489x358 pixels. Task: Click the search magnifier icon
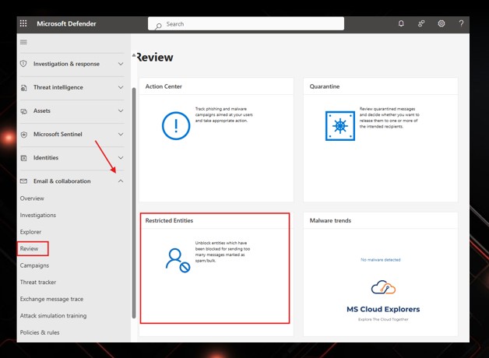[x=158, y=26]
